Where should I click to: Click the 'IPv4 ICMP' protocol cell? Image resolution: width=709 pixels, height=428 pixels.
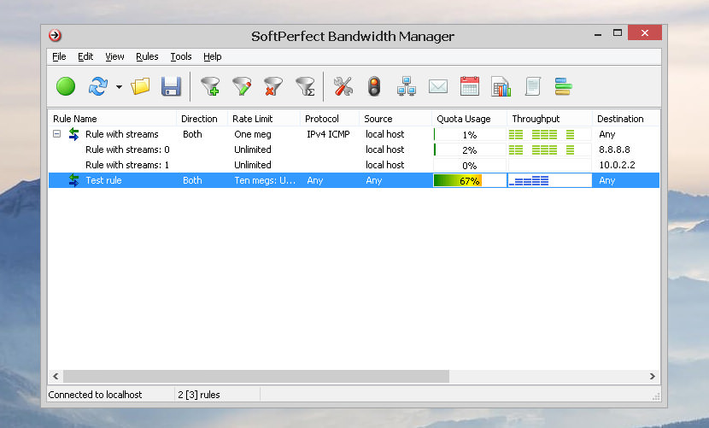328,134
